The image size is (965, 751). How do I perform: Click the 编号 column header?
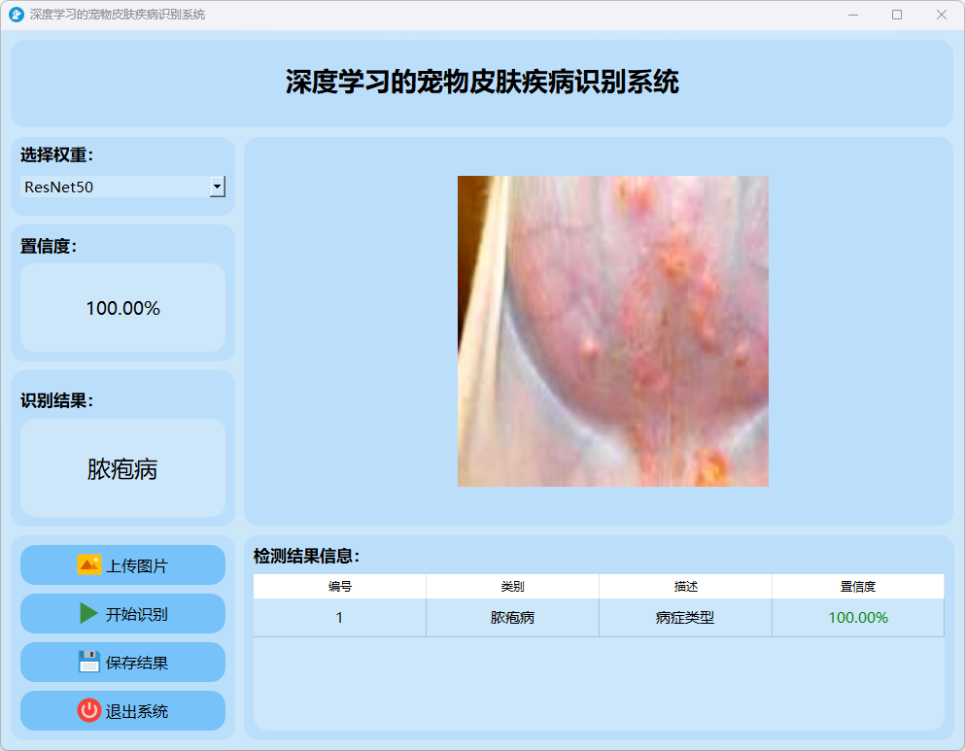click(x=340, y=586)
